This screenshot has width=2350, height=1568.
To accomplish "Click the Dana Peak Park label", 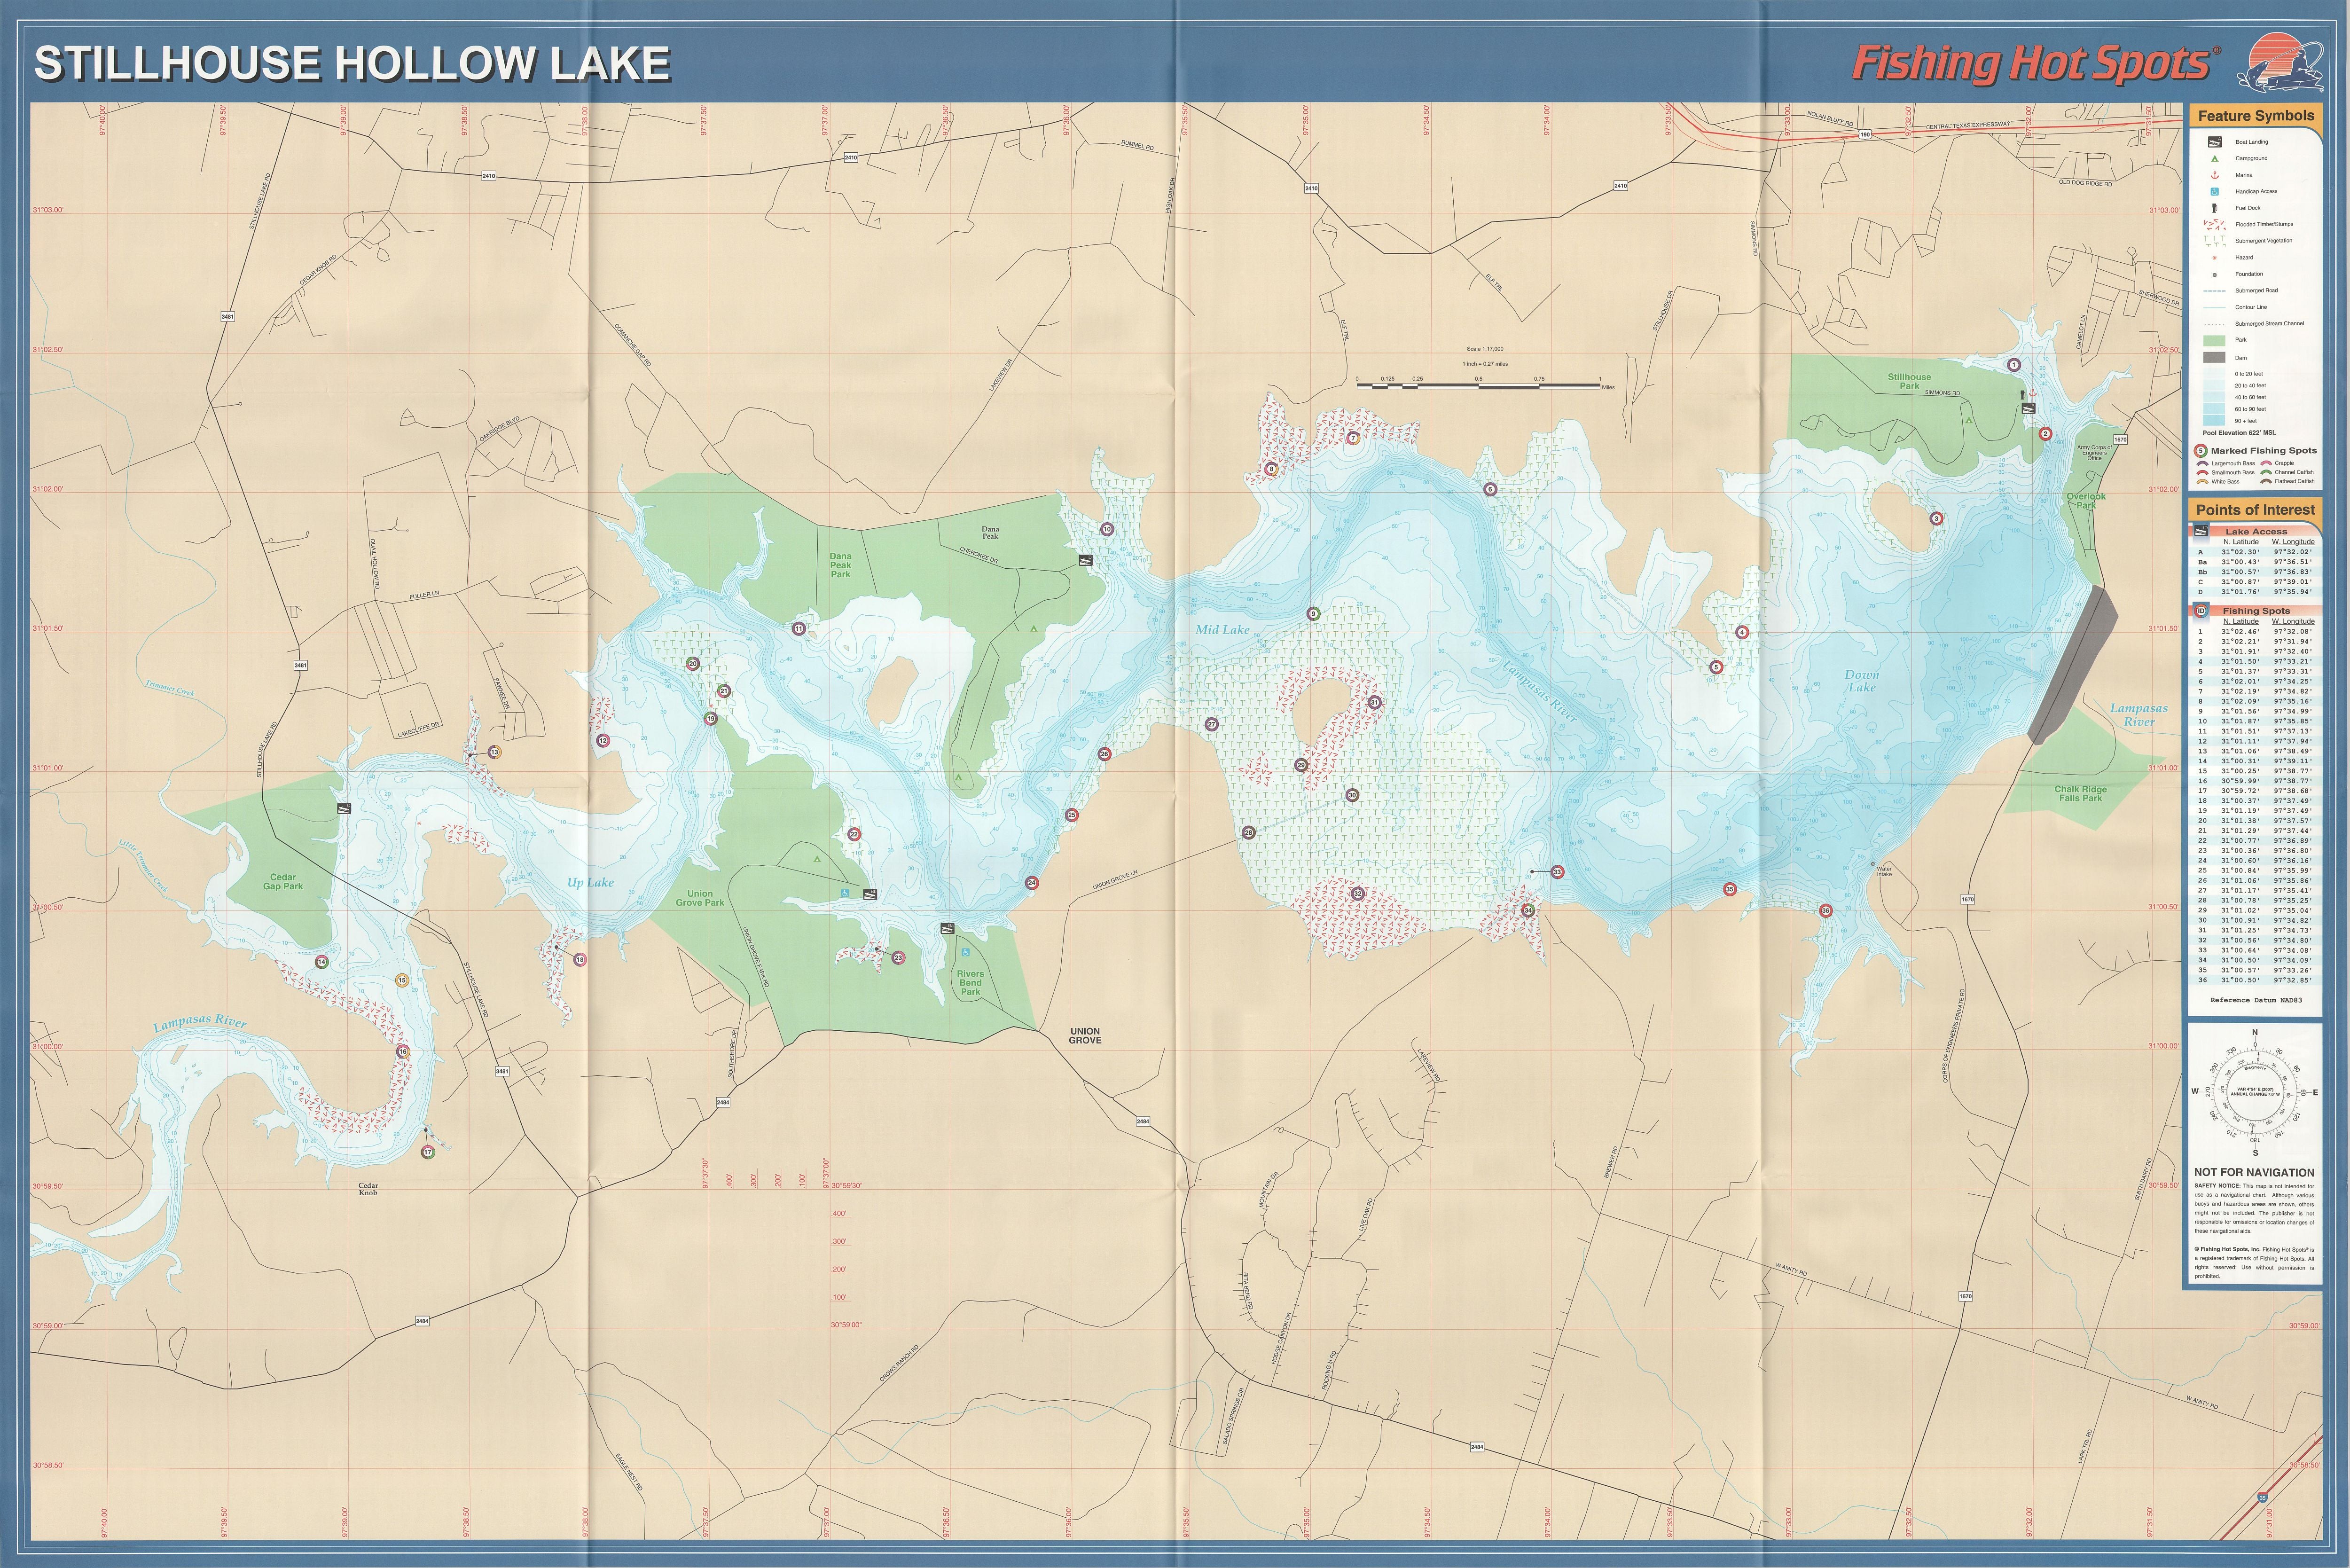I will 840,565.
